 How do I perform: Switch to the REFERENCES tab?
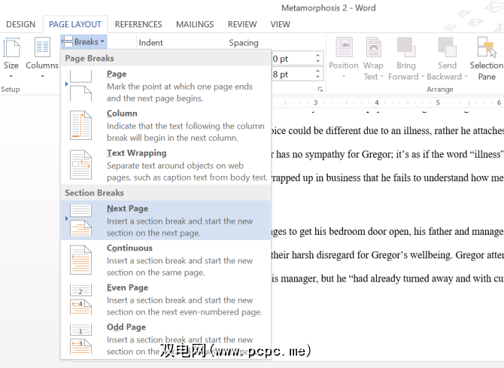click(138, 24)
